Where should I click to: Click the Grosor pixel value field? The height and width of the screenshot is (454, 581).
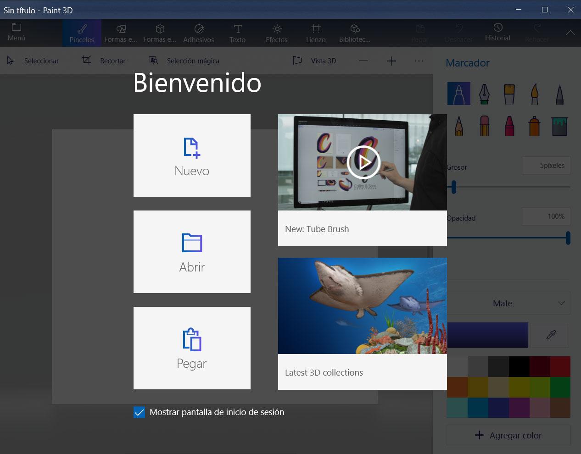click(x=546, y=166)
